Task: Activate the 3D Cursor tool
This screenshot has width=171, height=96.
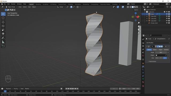Action: [x=3, y=18]
